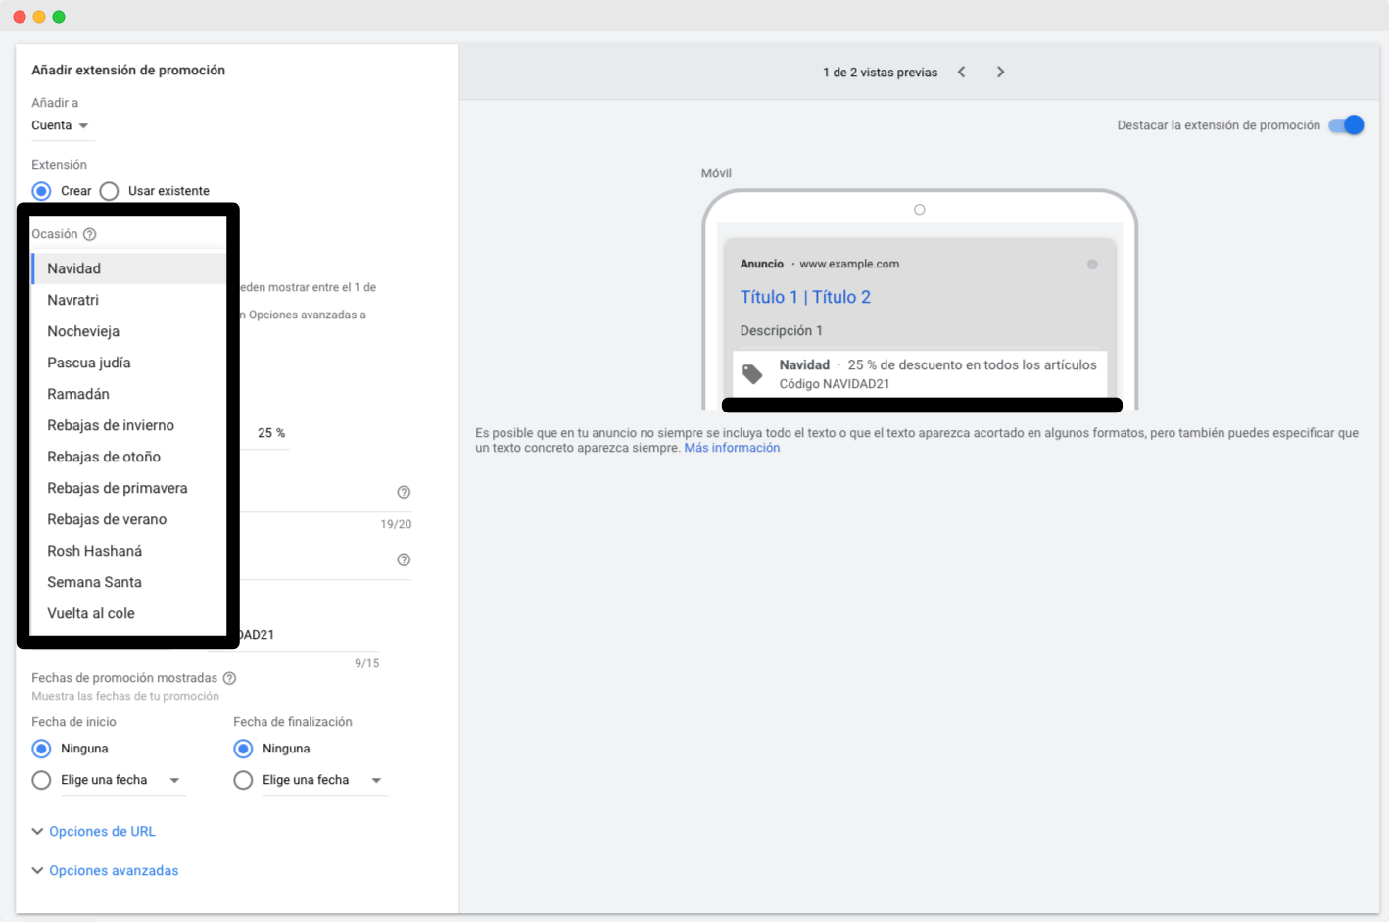
Task: Click the help icon beside the 19/20 counter
Action: pyautogui.click(x=404, y=492)
